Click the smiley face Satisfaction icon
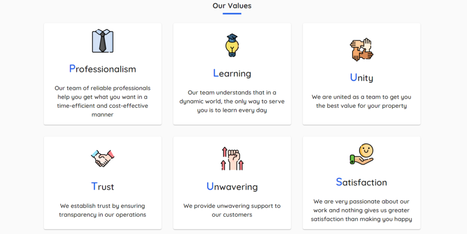The image size is (467, 234). click(362, 154)
